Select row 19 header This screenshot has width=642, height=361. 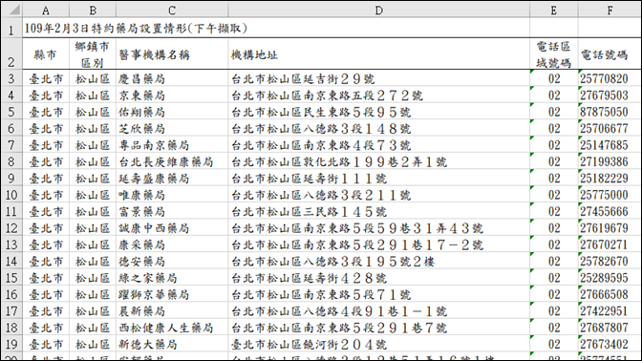click(11, 344)
